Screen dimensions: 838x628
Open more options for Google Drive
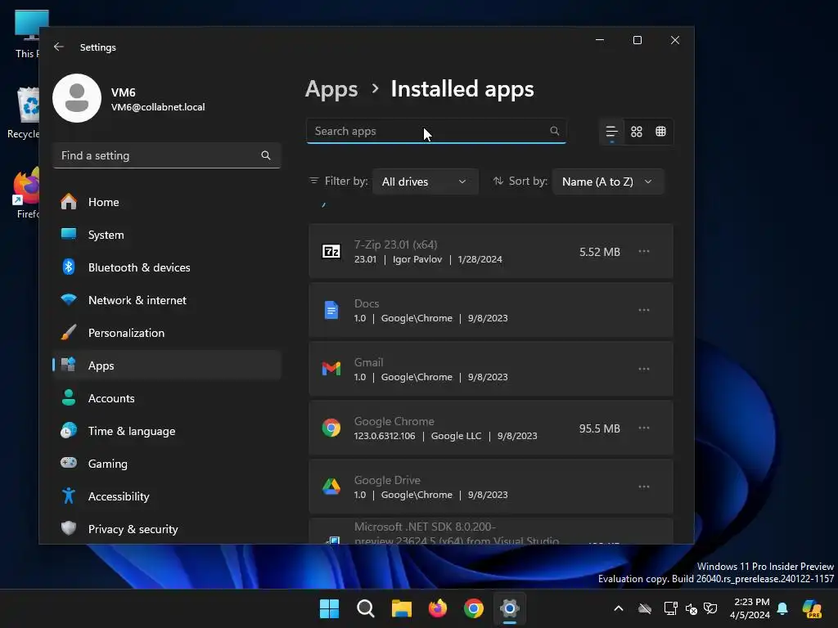click(x=644, y=487)
